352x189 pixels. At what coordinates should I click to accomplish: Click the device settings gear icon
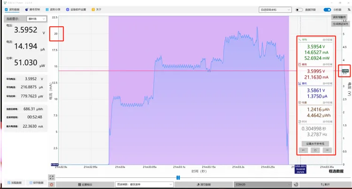point(68,10)
